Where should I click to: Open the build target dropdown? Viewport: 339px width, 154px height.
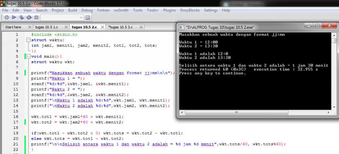tap(62, 18)
